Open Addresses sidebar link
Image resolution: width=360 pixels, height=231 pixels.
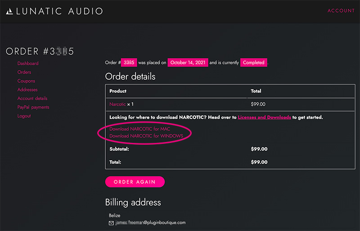point(27,90)
